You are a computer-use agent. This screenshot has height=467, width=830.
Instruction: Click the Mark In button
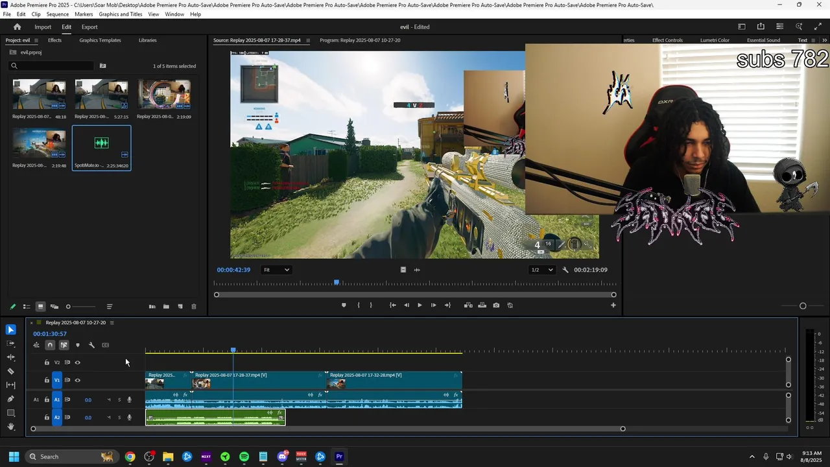(x=358, y=305)
